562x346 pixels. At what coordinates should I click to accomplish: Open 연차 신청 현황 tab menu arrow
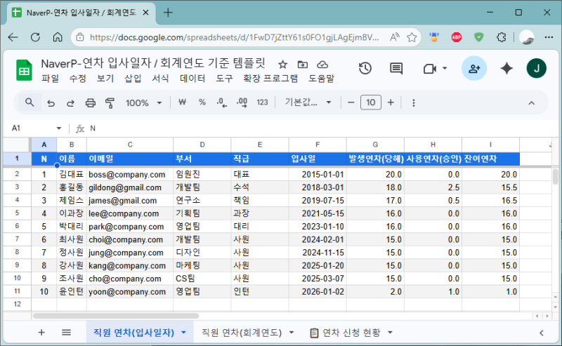[x=390, y=333]
